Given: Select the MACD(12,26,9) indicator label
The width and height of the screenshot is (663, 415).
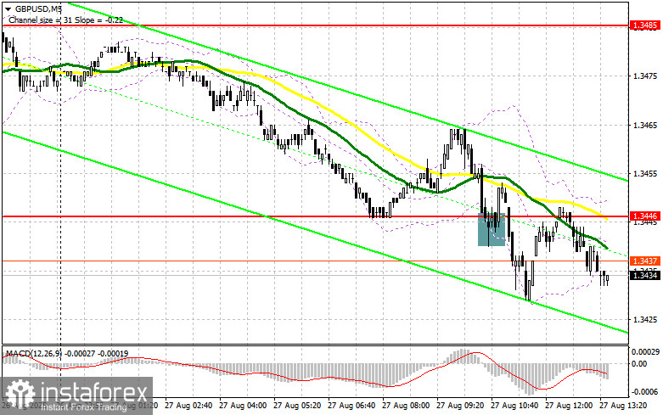Looking at the screenshot, I should (67, 353).
